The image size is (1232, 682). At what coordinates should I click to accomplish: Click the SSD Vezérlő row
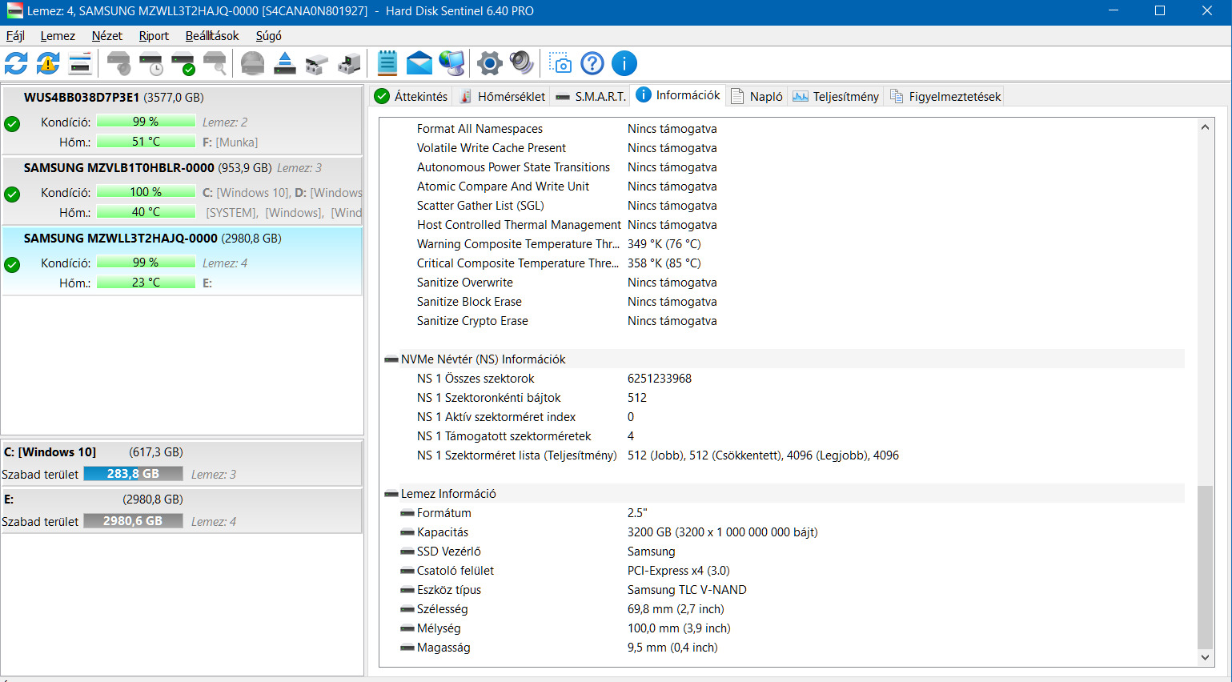[784, 552]
